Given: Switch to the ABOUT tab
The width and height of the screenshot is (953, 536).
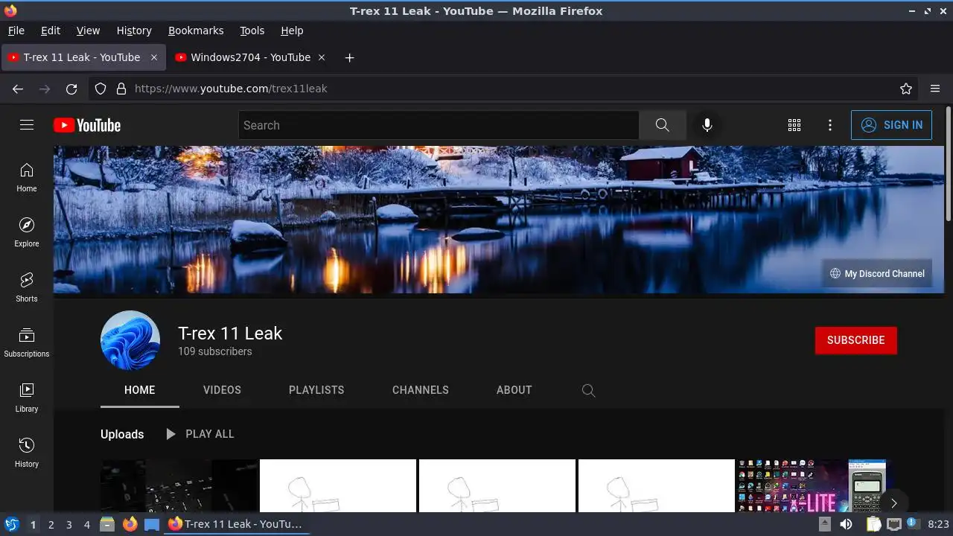Looking at the screenshot, I should pos(514,390).
